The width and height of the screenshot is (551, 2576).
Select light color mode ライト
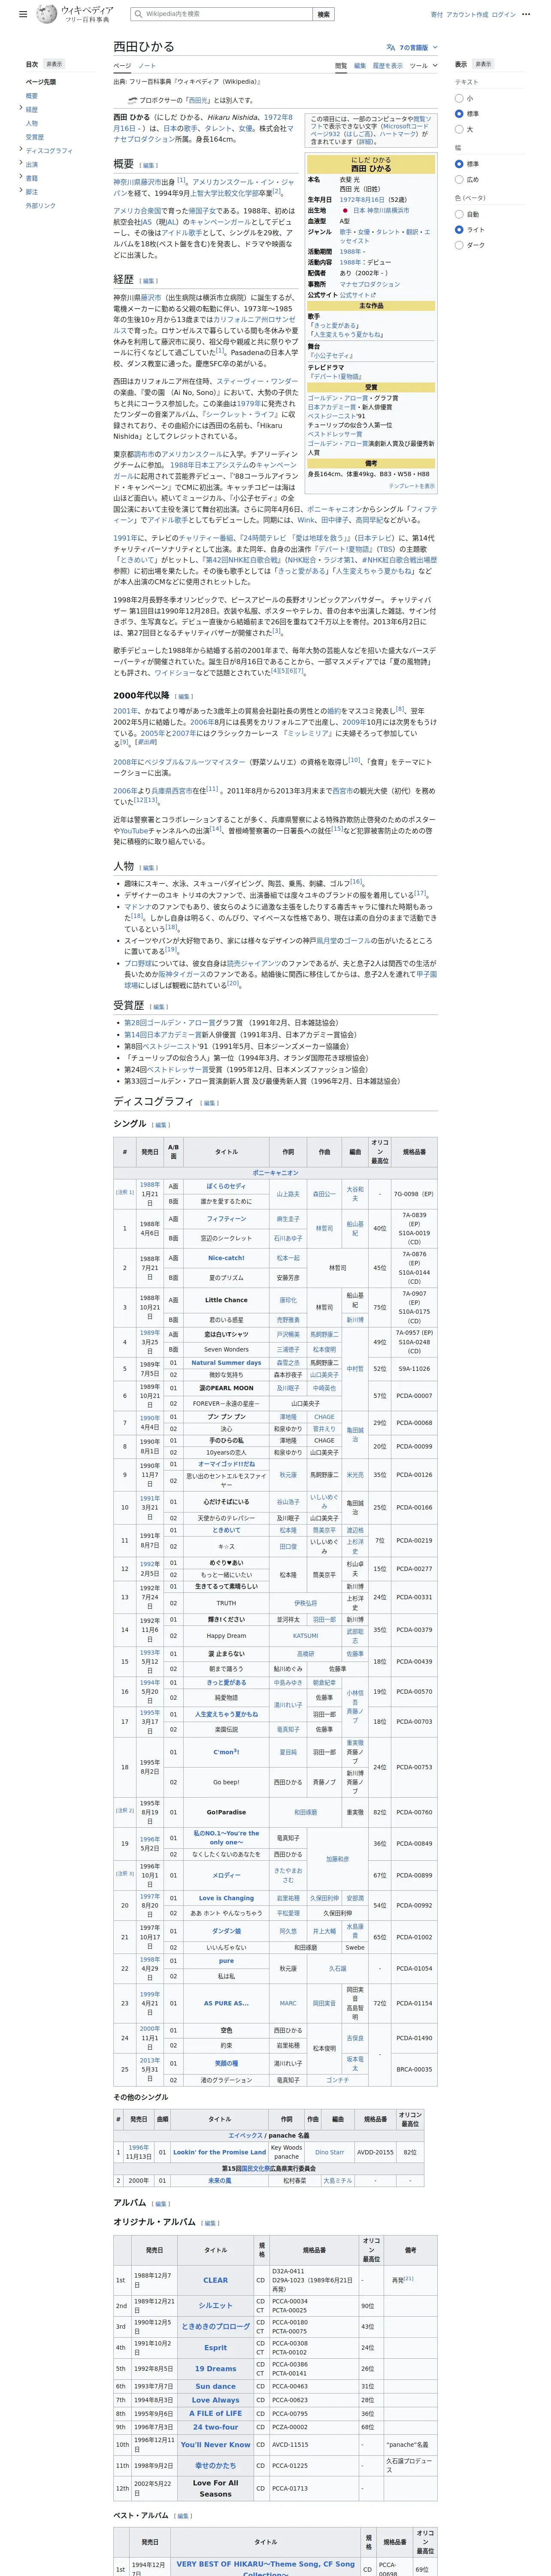point(459,229)
